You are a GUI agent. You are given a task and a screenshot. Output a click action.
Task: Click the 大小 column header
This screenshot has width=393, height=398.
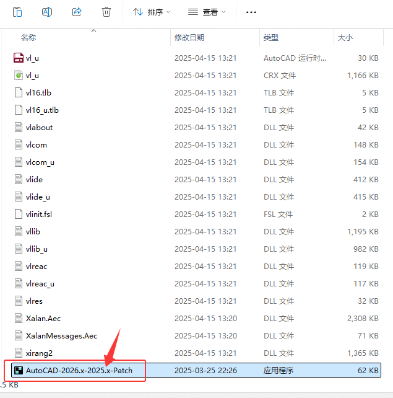click(345, 38)
